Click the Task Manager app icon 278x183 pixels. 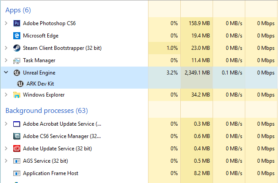coord(17,60)
